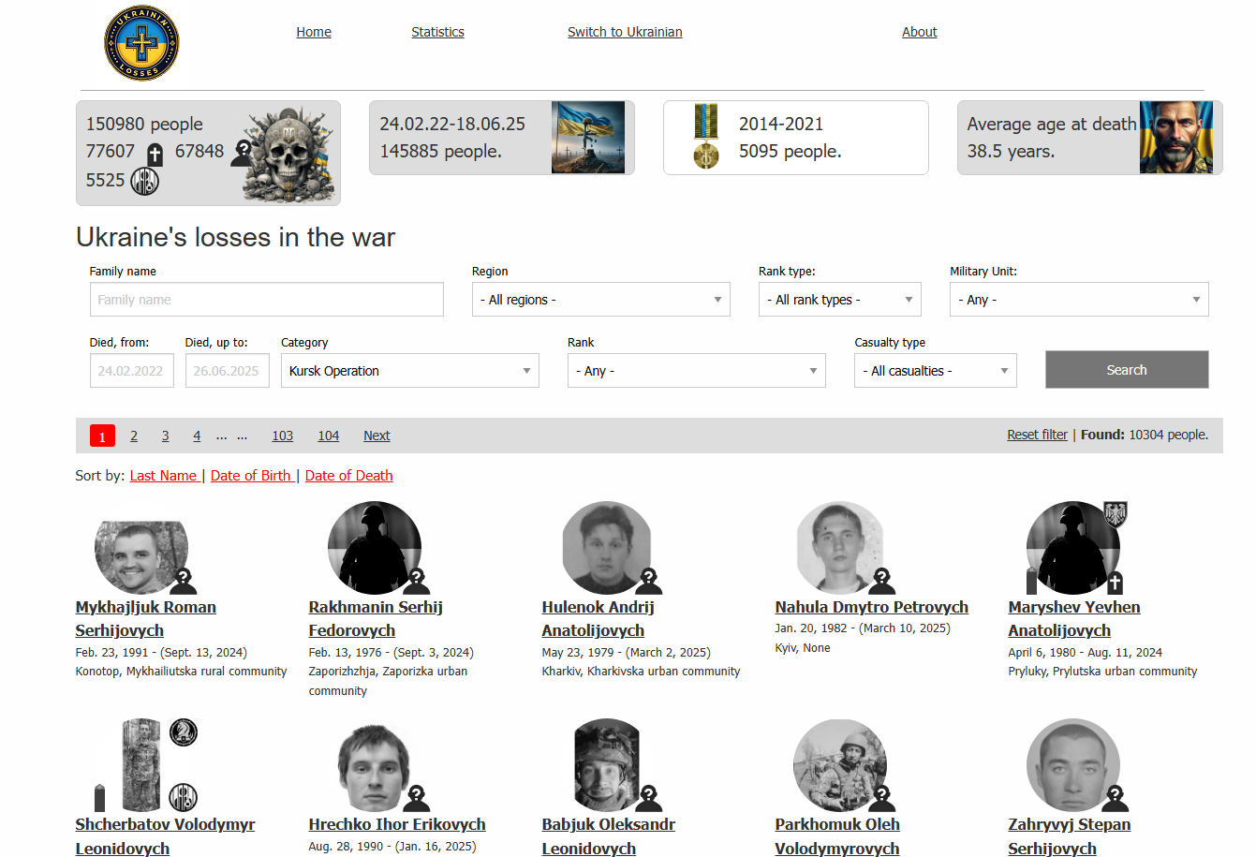Open Mykhajljuk Roman's portrait photo
The height and width of the screenshot is (857, 1256).
141,557
